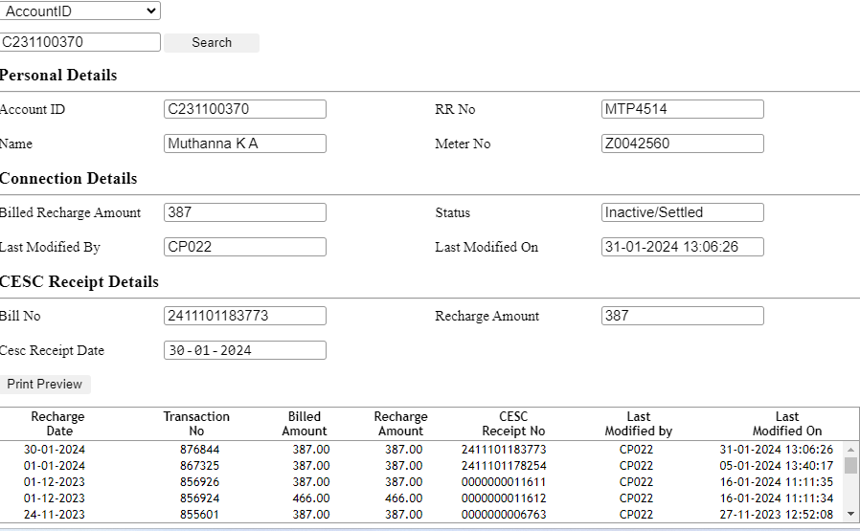Click the Recharge Amount column header in table

coord(401,424)
